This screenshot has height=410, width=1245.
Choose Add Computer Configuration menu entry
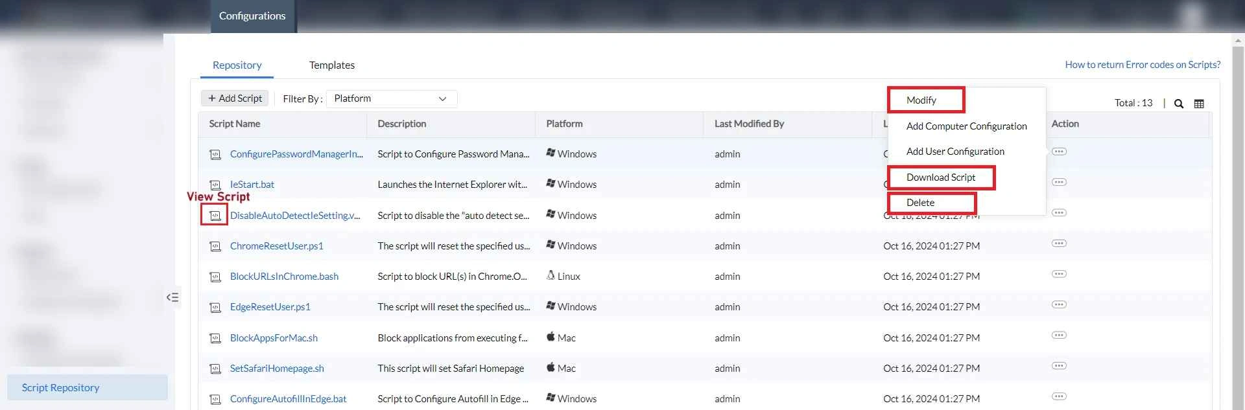point(967,126)
